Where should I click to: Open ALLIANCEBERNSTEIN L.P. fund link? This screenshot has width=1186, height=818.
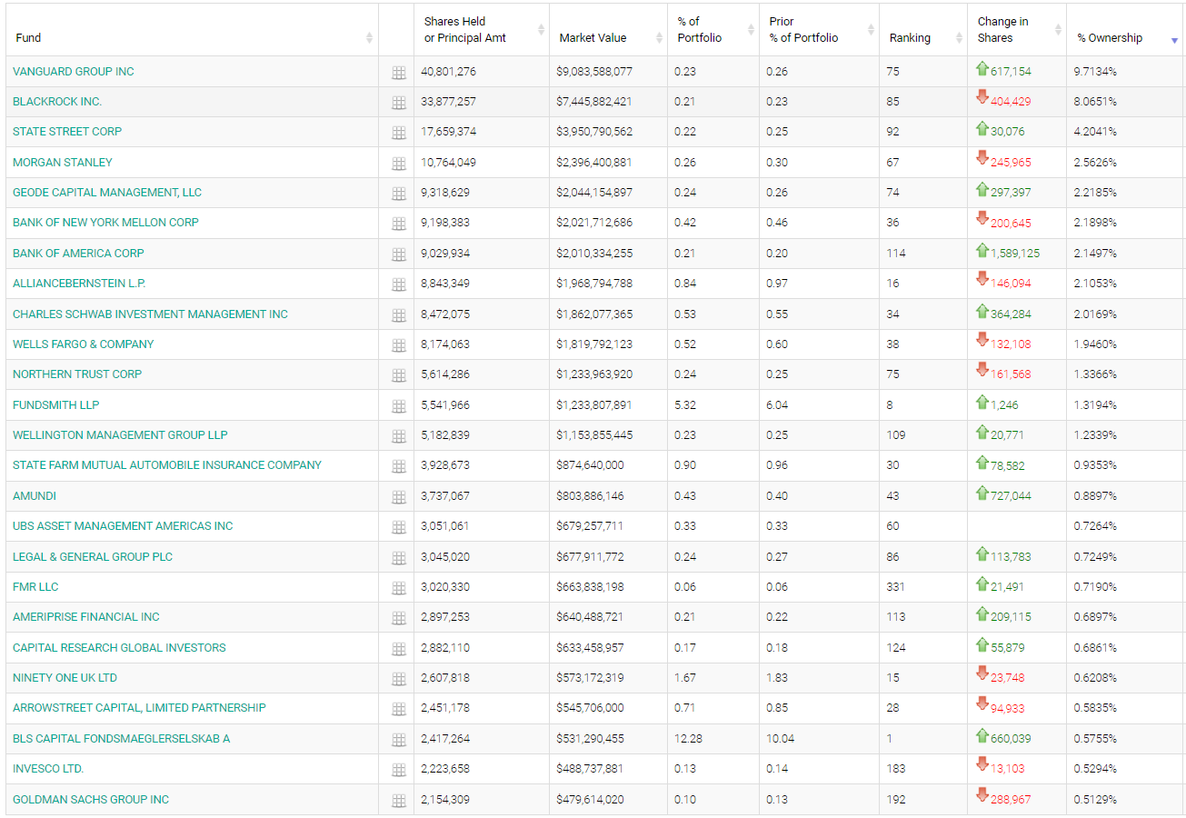click(79, 284)
